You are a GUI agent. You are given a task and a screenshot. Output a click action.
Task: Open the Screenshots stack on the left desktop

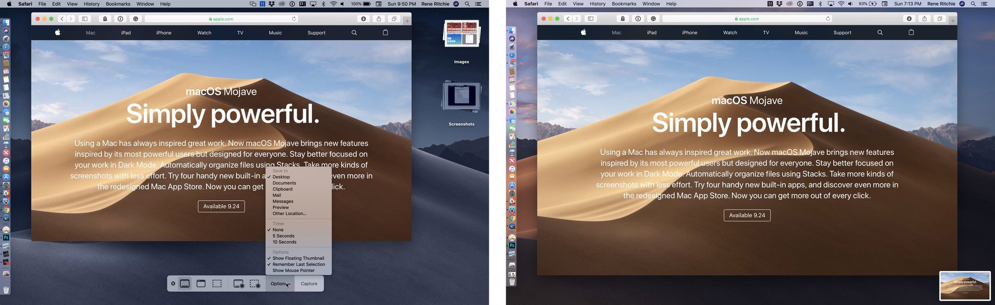(x=462, y=96)
